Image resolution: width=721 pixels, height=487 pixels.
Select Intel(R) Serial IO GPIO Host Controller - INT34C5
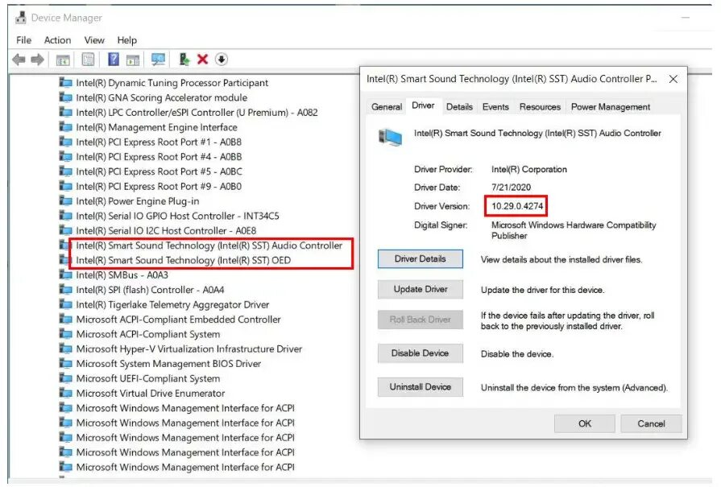(x=177, y=216)
